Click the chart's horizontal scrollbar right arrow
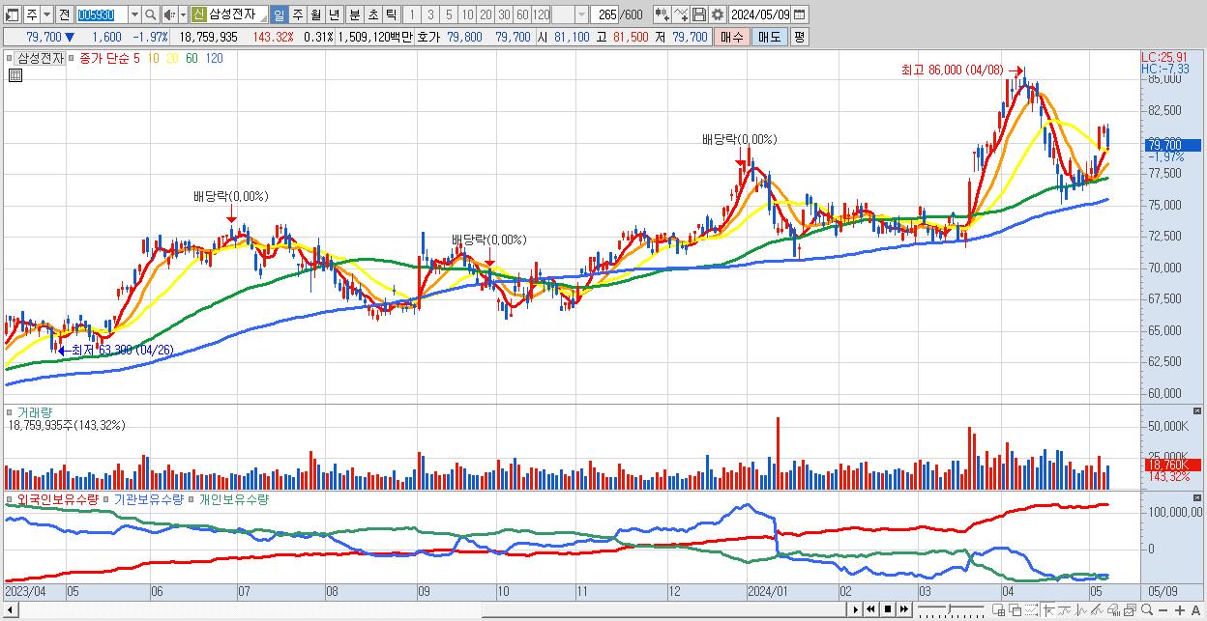Screen dimensions: 1207x621 856,609
